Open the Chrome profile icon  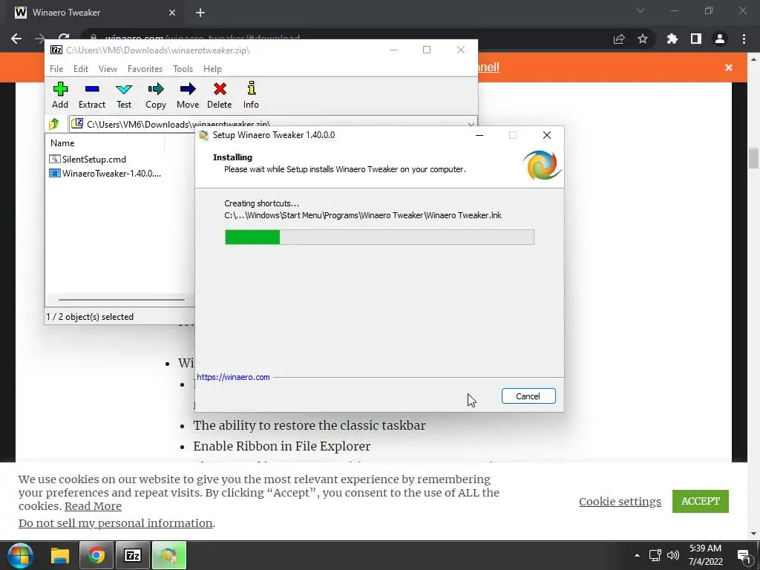click(x=720, y=39)
